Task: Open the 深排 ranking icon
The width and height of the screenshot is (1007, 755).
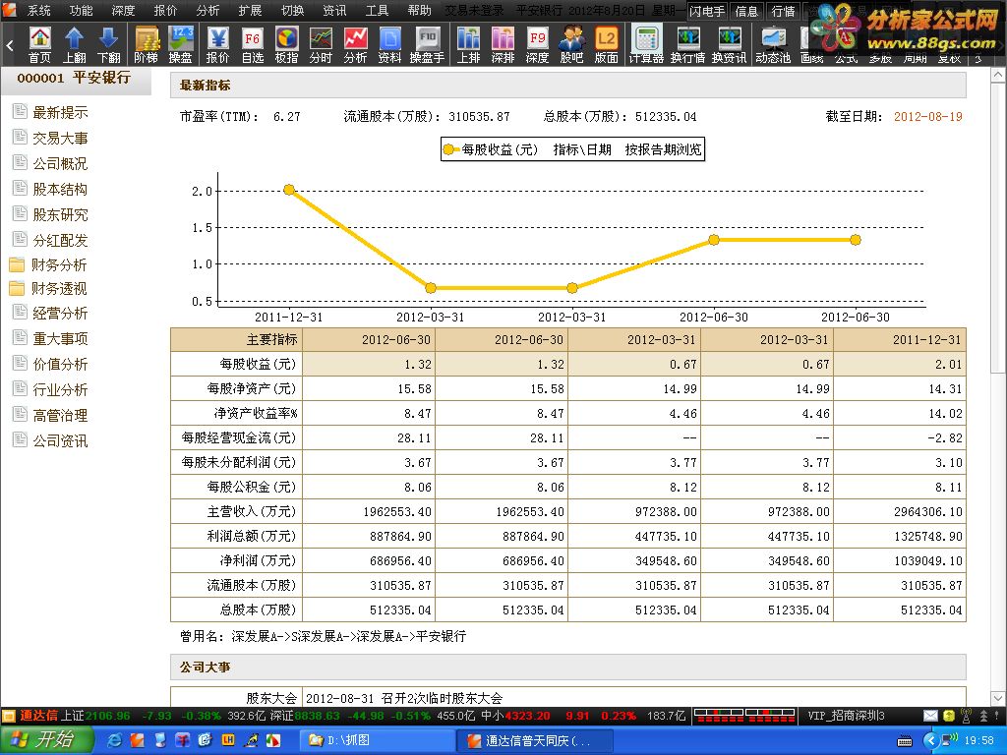Action: coord(503,44)
